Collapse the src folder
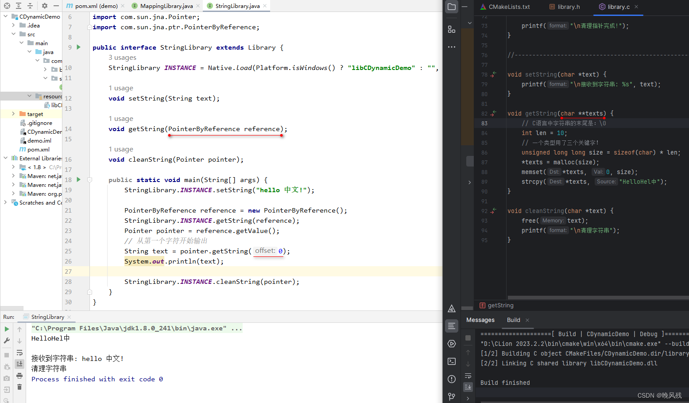Image resolution: width=689 pixels, height=403 pixels. (13, 34)
